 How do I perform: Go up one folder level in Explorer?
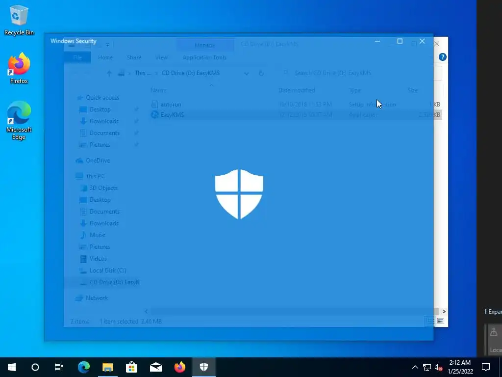109,73
